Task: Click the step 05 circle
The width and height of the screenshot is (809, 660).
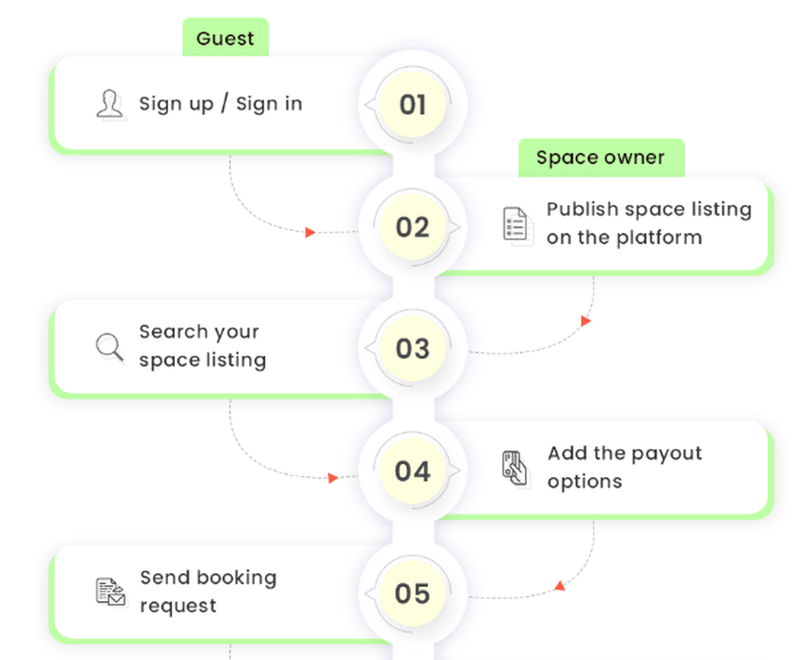Action: click(413, 593)
